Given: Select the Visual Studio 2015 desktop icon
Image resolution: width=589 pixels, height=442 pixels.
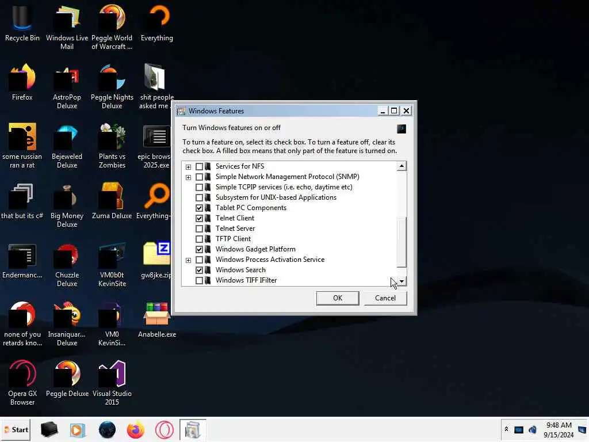Looking at the screenshot, I should [x=112, y=383].
